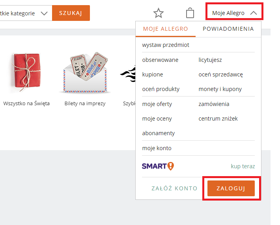Click the Szukaj search button
This screenshot has height=225, width=280.
(71, 13)
